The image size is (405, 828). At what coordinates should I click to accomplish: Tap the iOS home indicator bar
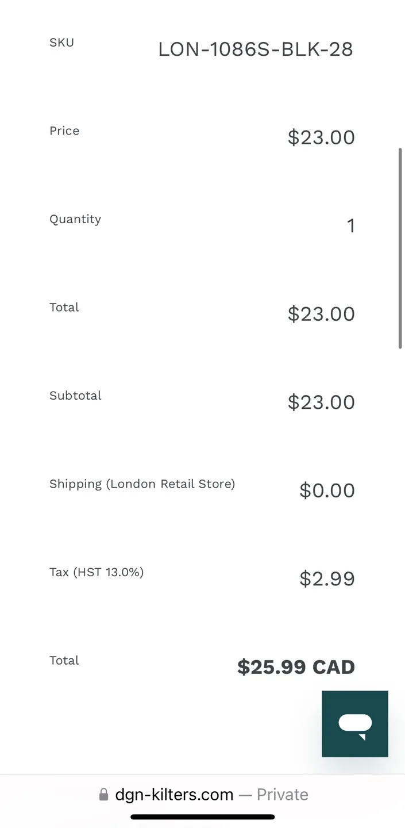tap(202, 816)
